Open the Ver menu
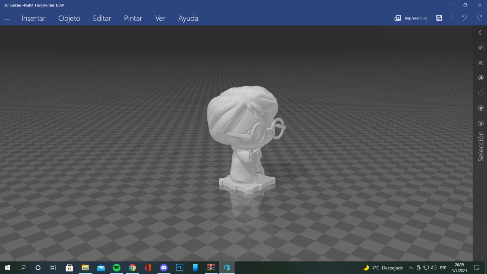The height and width of the screenshot is (274, 487). [160, 18]
